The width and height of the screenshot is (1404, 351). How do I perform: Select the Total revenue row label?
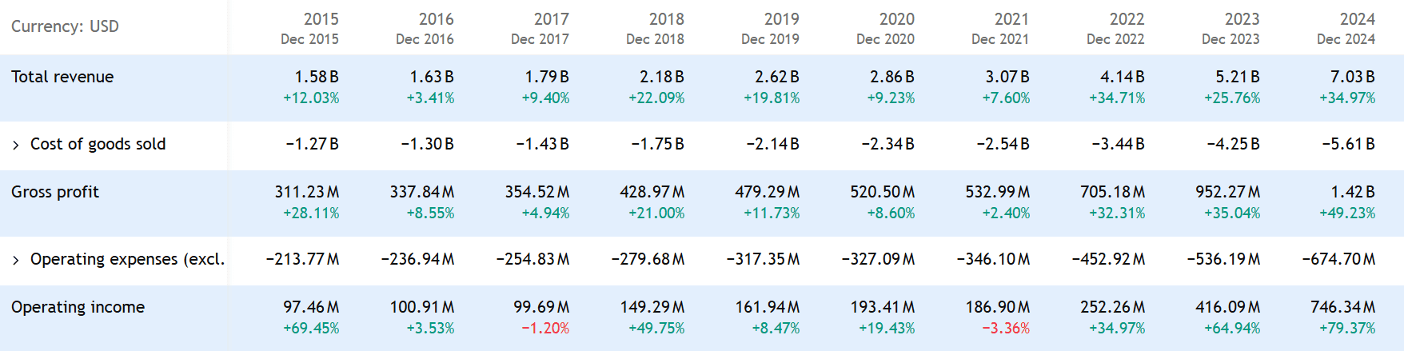62,77
